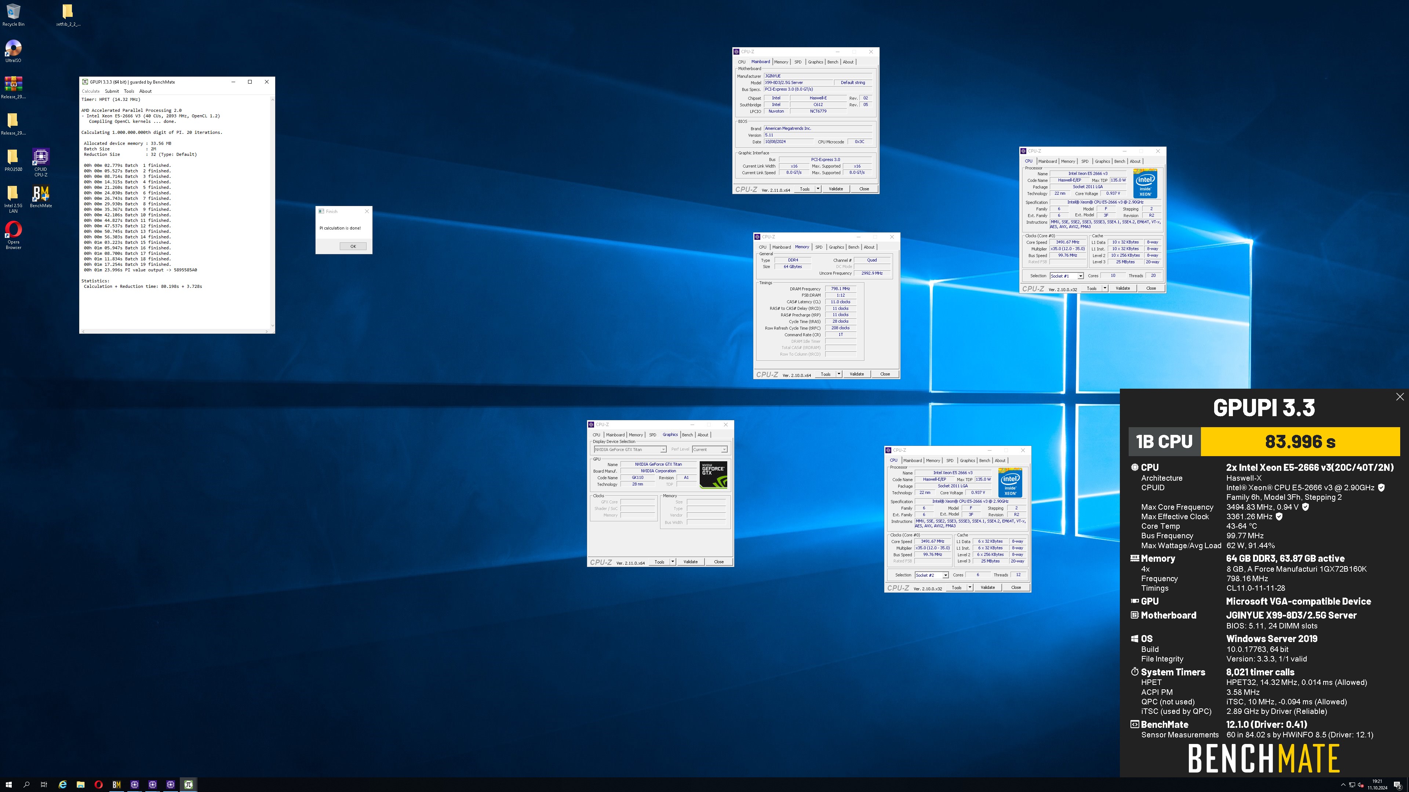Image resolution: width=1409 pixels, height=792 pixels.
Task: Click the BIOS date 10/08/2024 field
Action: coord(788,142)
